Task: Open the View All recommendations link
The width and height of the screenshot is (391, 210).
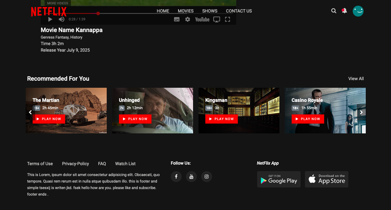Action: point(356,79)
